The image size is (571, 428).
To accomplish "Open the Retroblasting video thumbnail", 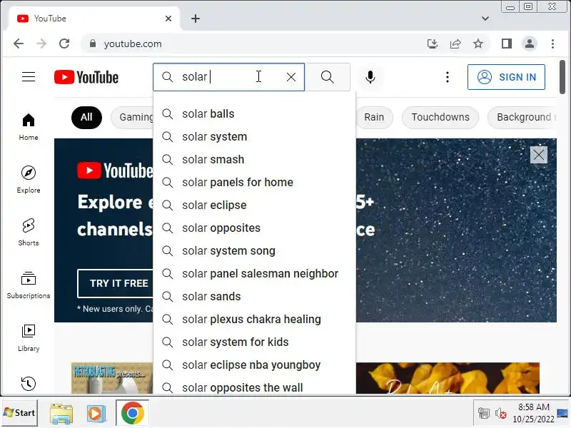I will (112, 378).
